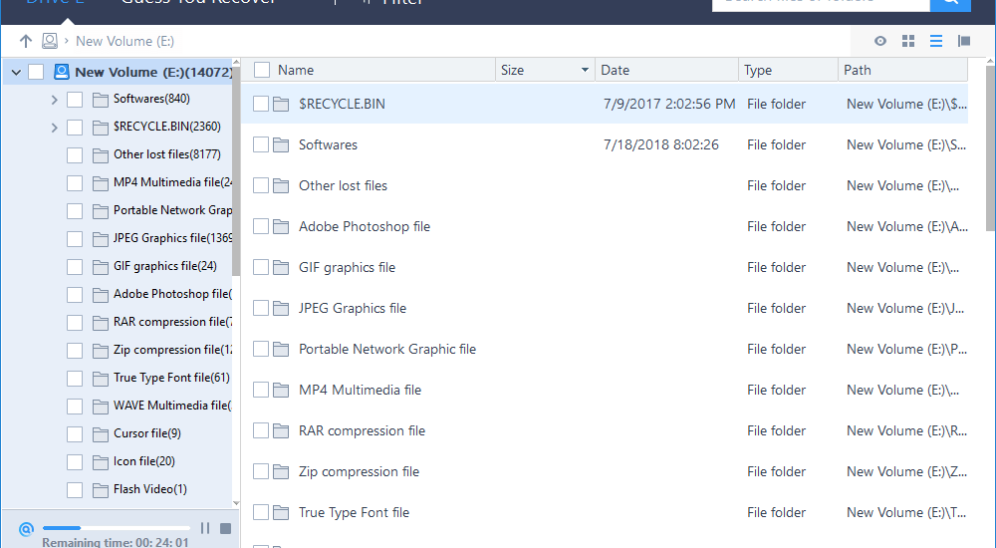Check Portable Network Graphic file list checkbox
The height and width of the screenshot is (548, 996).
pyautogui.click(x=260, y=349)
